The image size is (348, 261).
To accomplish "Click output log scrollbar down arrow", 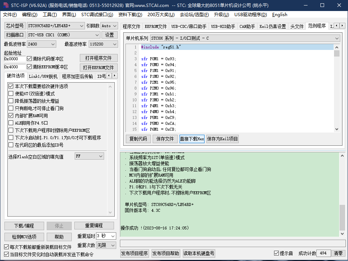I will [342, 234].
